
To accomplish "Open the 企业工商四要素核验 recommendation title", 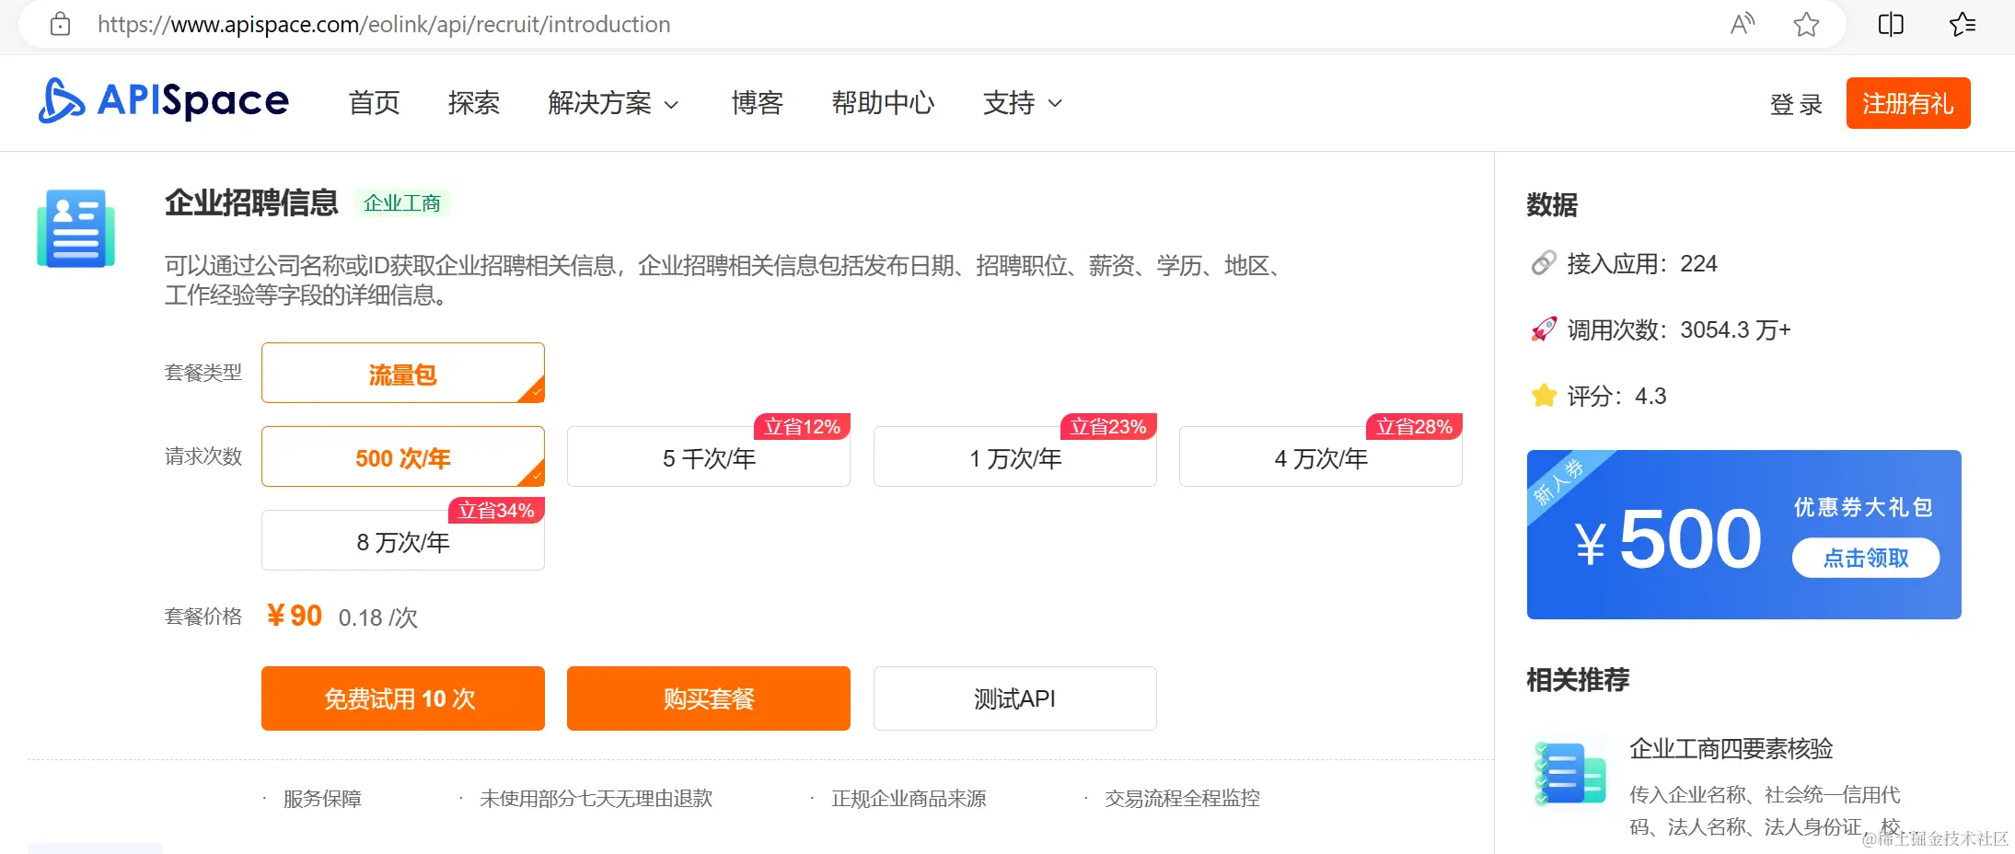I will pos(1731,748).
